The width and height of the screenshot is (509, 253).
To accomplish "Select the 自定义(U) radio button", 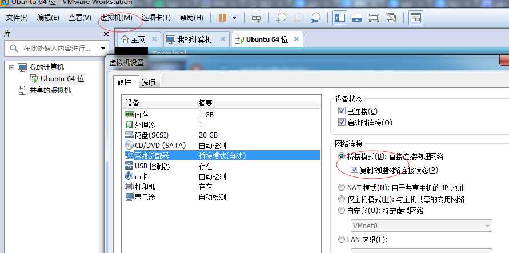I will 342,211.
